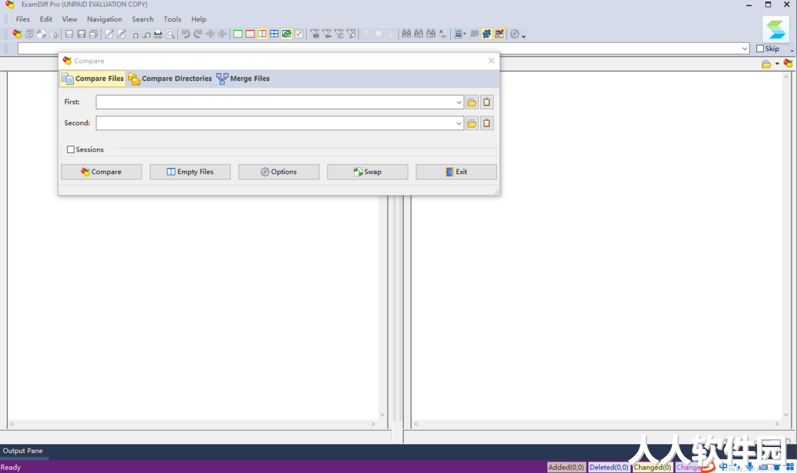The image size is (797, 473).
Task: Click the down arrow next difference icon
Action: click(391, 34)
